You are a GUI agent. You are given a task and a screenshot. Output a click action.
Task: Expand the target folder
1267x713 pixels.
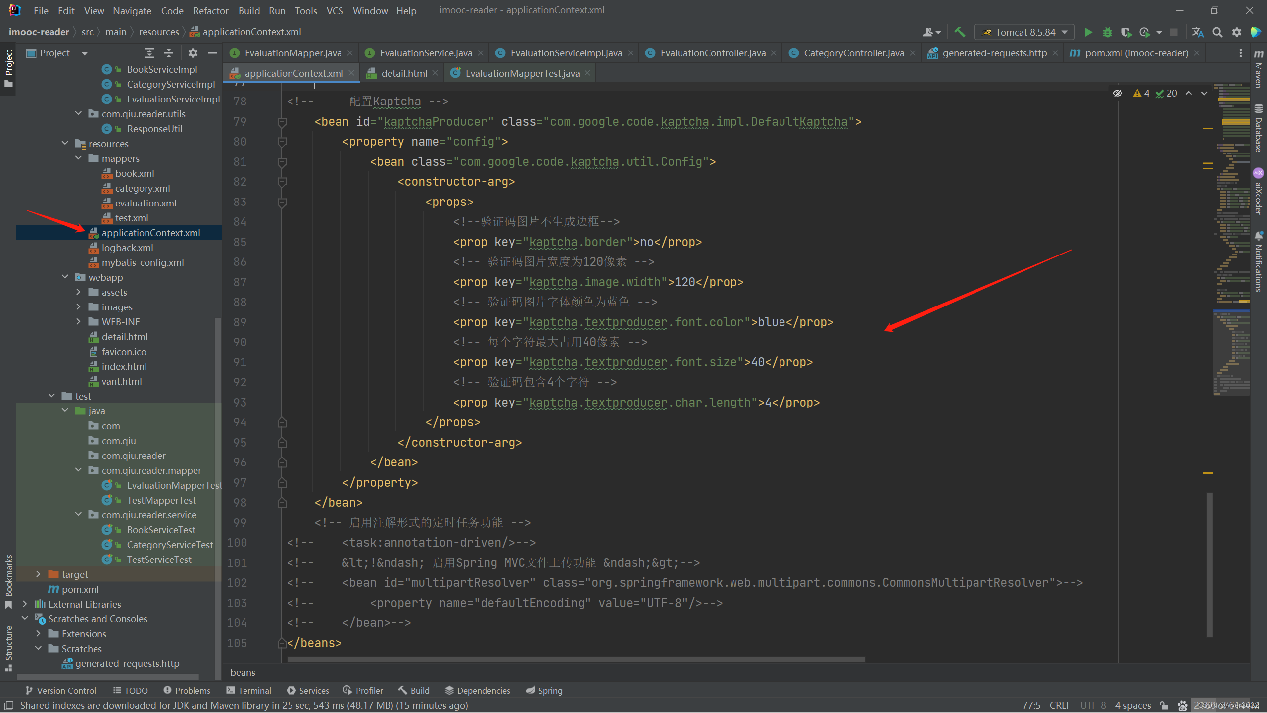(38, 574)
